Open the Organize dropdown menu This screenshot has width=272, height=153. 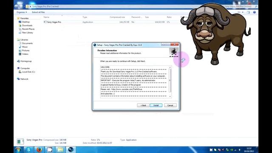(x=22, y=12)
